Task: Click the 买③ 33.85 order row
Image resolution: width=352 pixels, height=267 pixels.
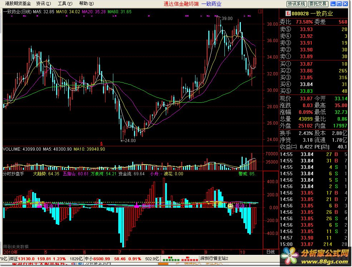Action: (x=314, y=77)
